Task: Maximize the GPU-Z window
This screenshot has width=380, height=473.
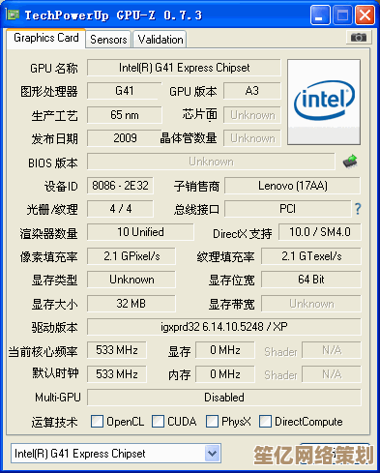Action: [342, 15]
